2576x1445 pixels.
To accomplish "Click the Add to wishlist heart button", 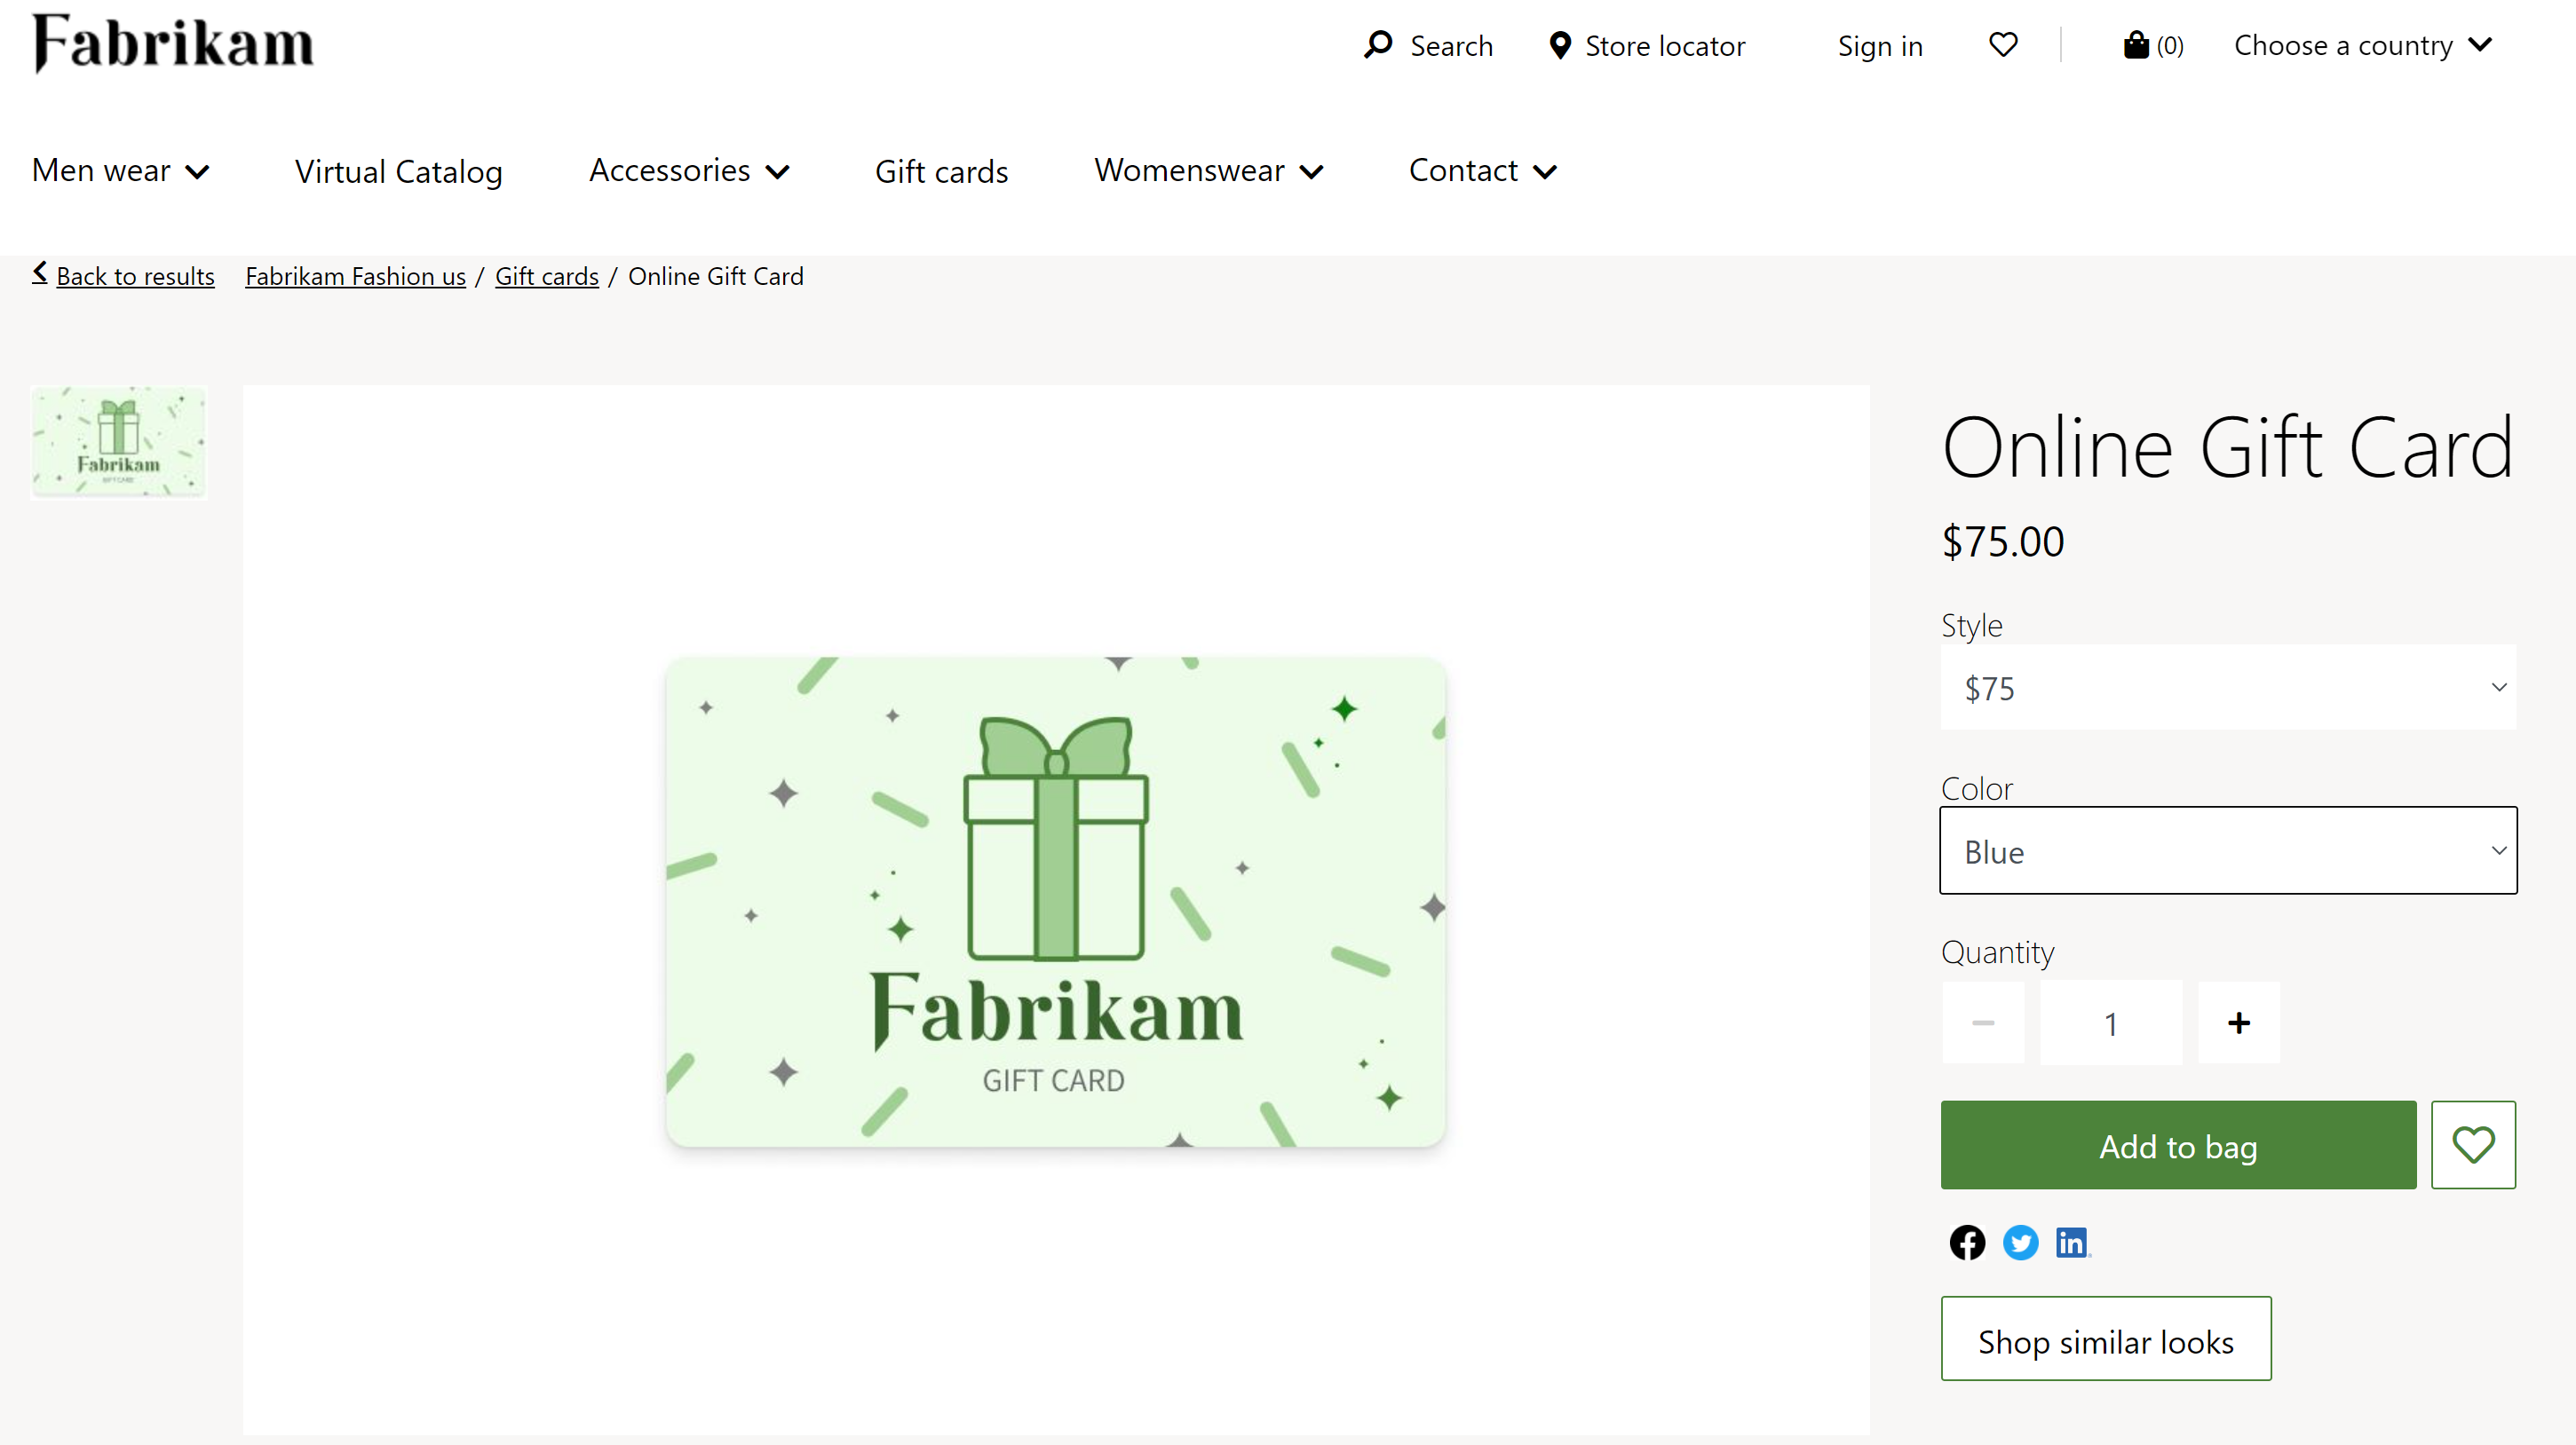I will coord(2473,1146).
